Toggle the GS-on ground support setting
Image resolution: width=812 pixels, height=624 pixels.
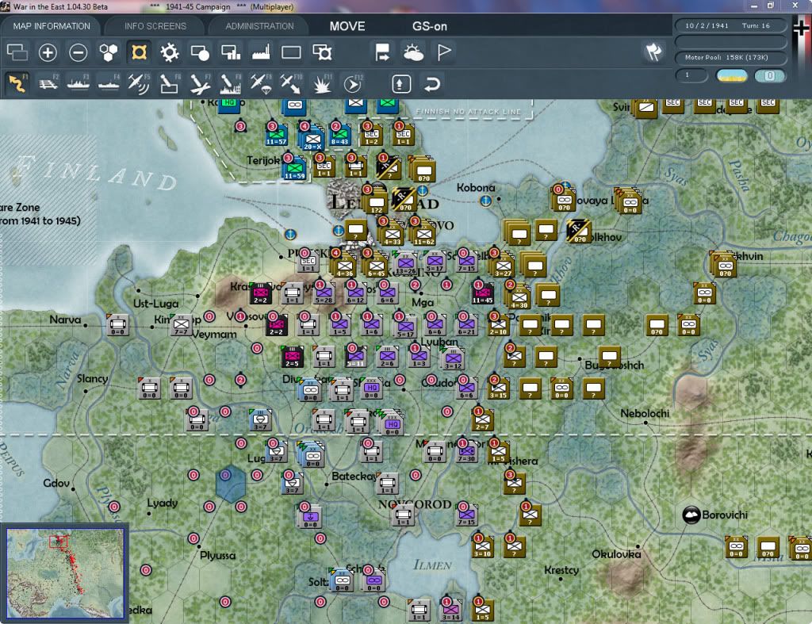[430, 26]
